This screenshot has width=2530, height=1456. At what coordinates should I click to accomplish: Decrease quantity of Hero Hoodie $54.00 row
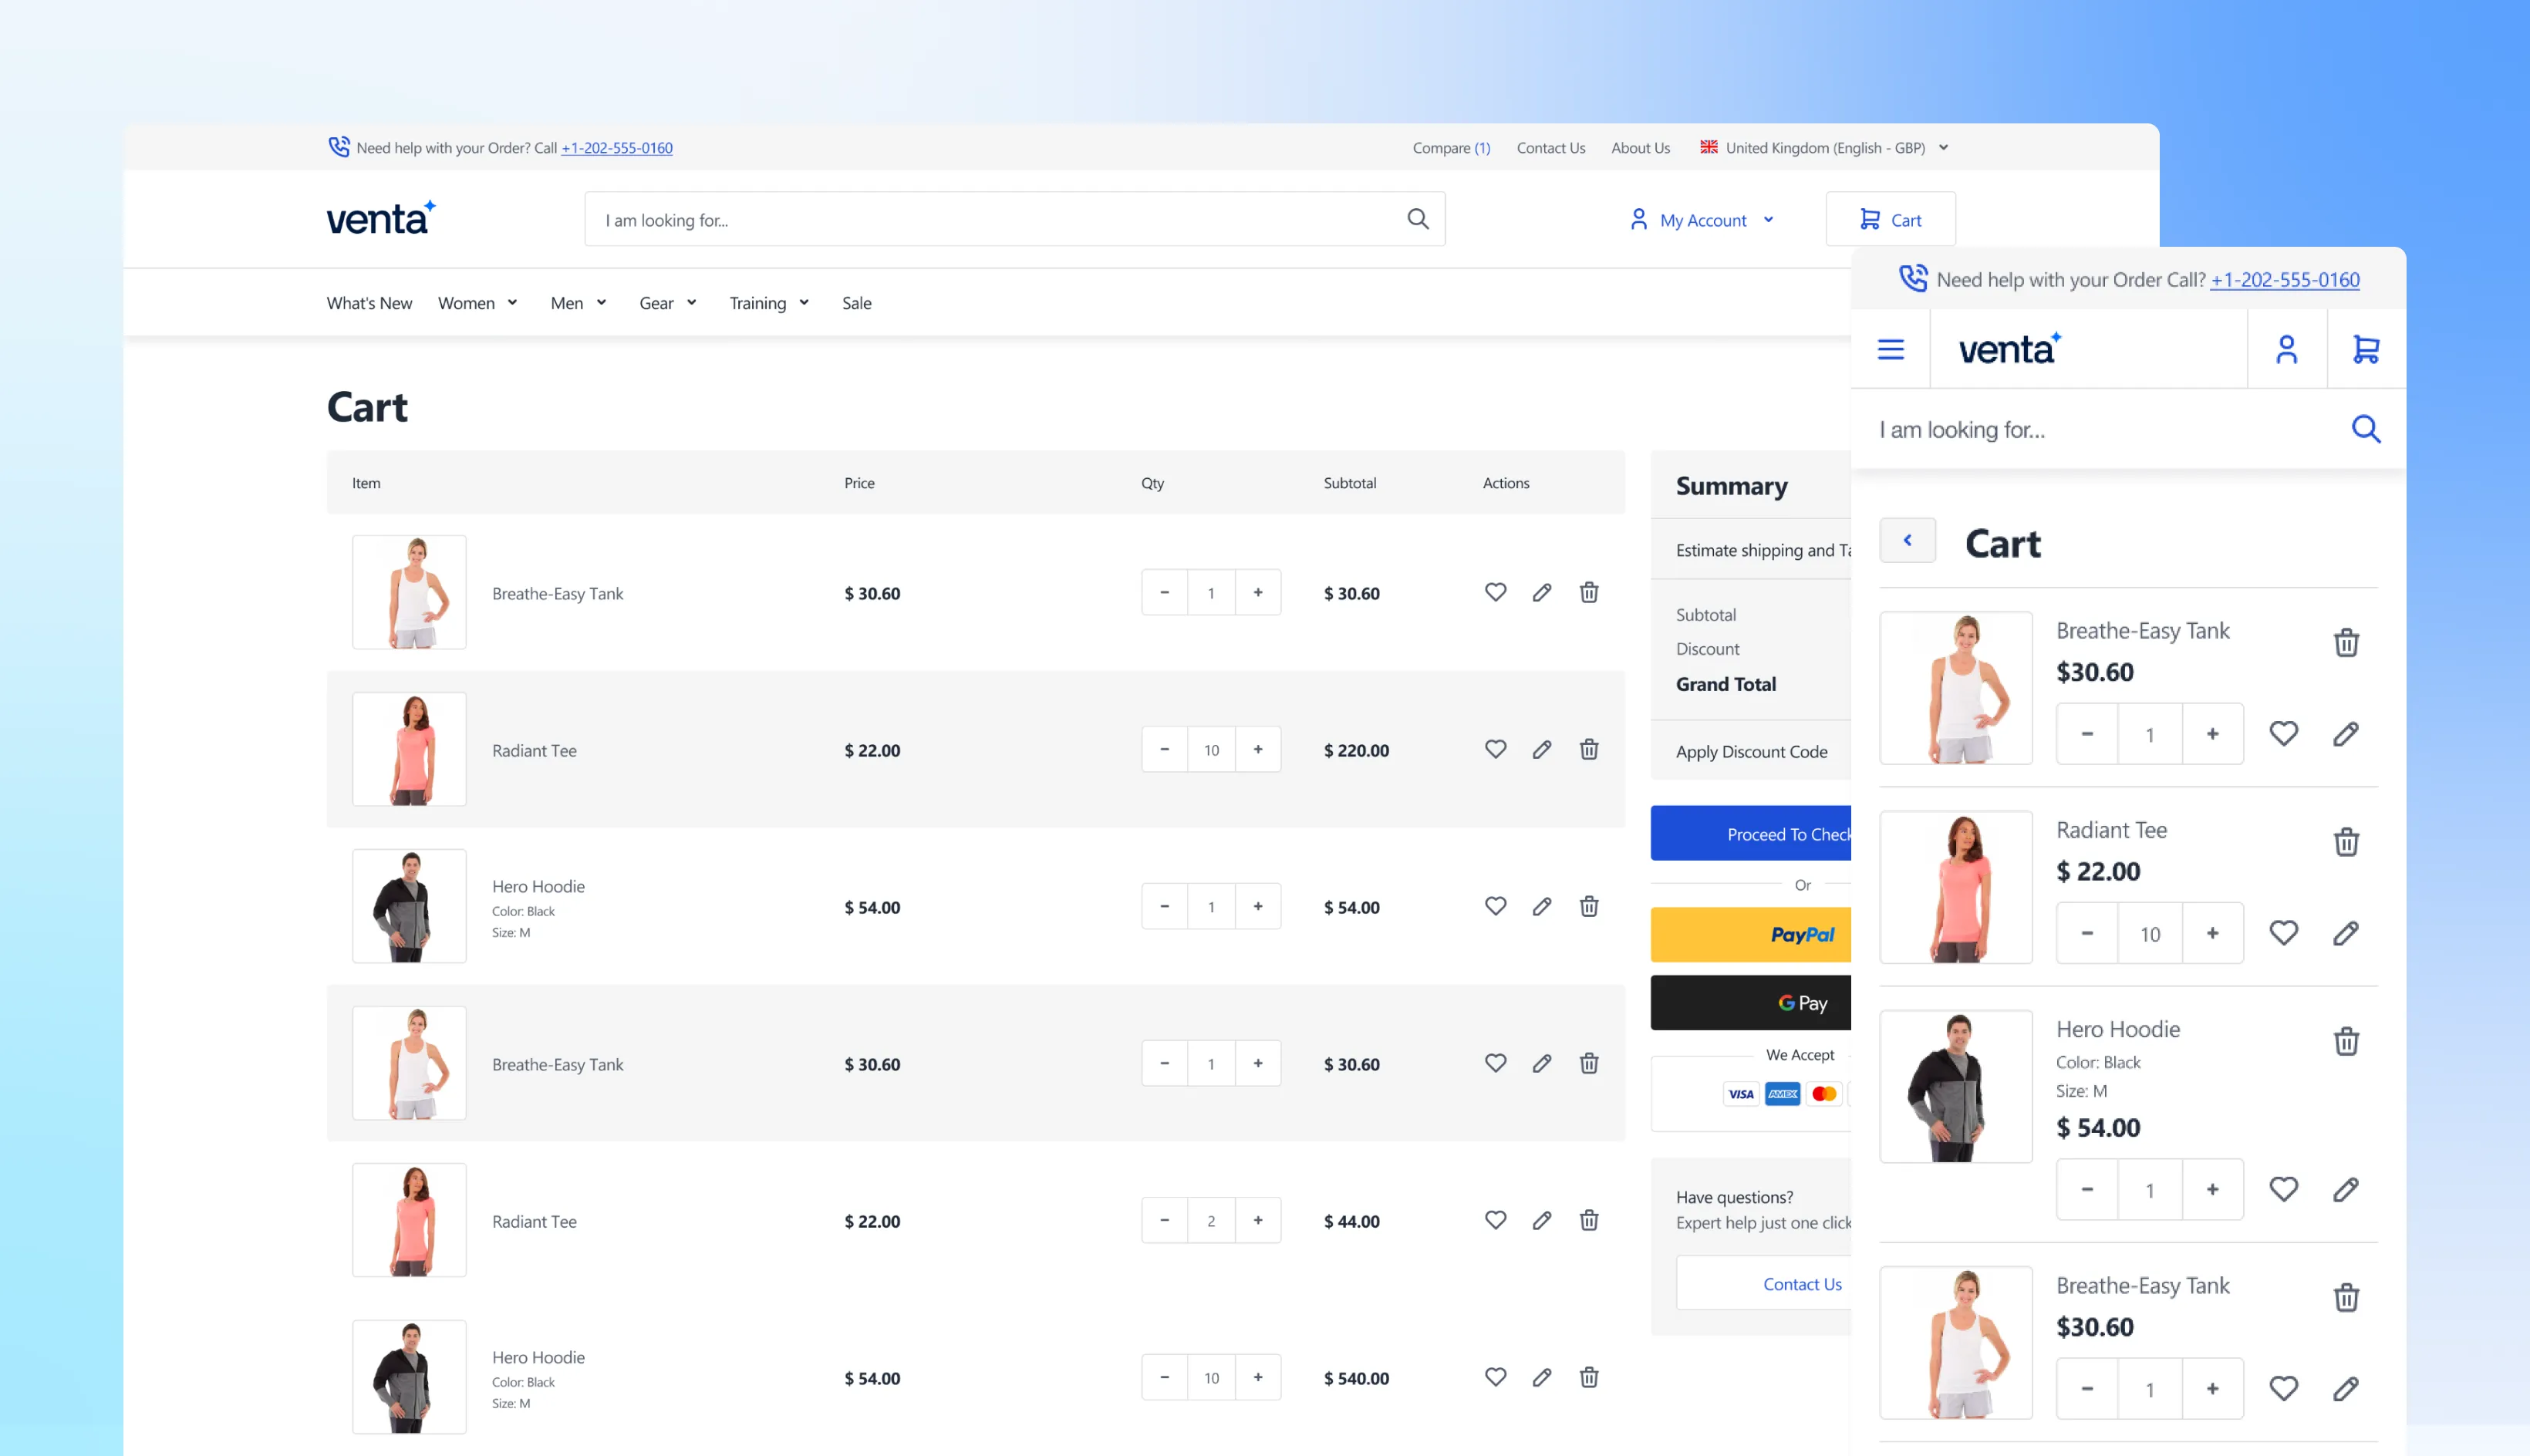[x=1164, y=906]
